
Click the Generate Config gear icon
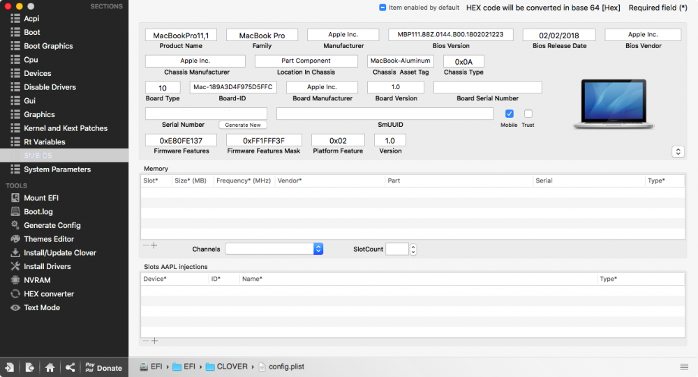(x=15, y=225)
